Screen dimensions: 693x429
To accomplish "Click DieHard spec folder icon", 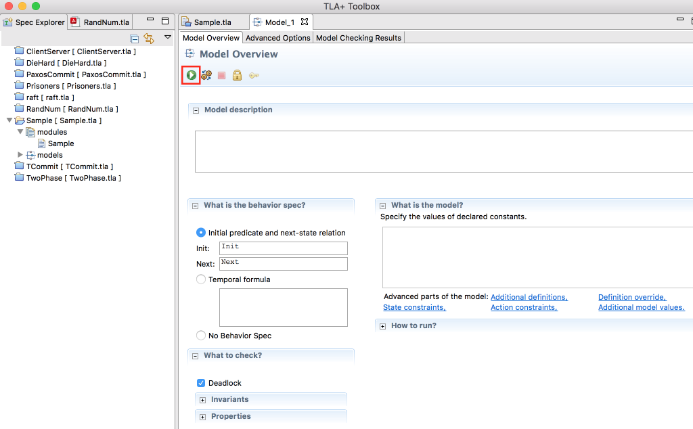I will point(19,62).
